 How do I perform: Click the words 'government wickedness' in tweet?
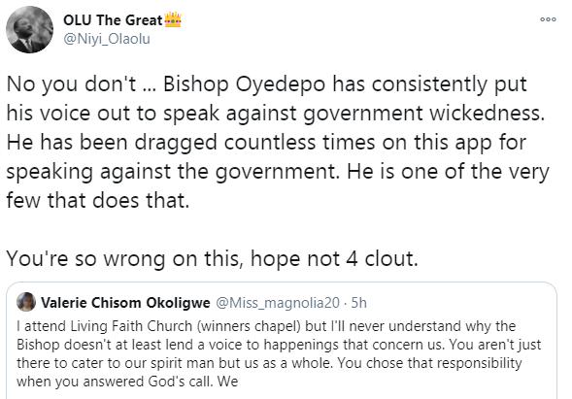click(x=423, y=113)
